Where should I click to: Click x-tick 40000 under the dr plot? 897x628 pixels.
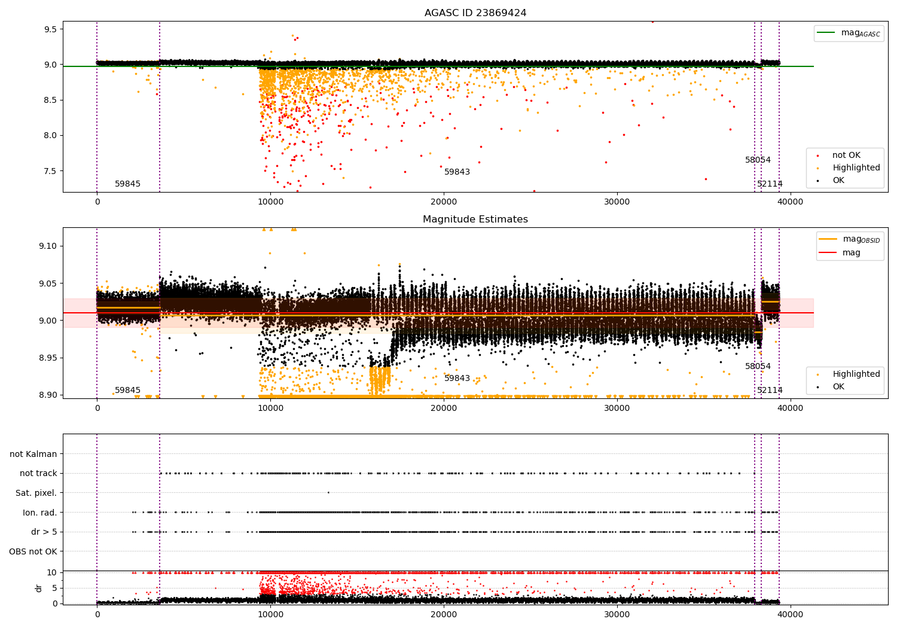pos(791,615)
